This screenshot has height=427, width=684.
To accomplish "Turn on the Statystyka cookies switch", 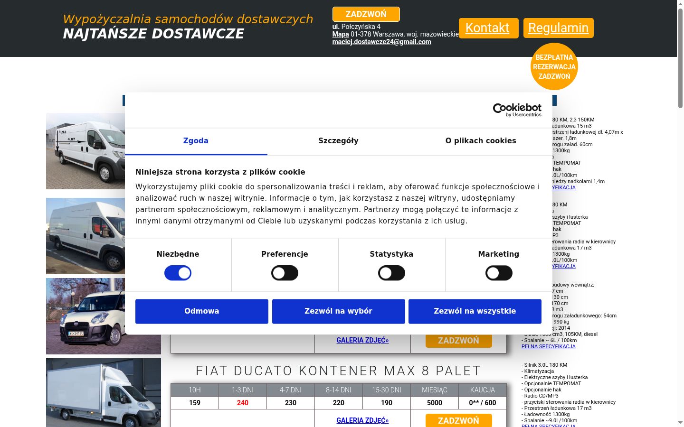I will 391,273.
